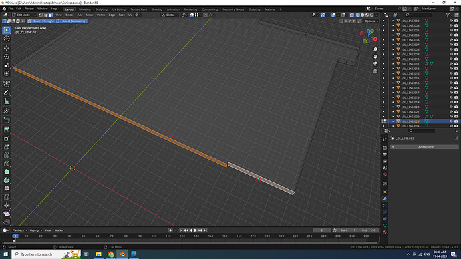Open the Object properties tab
This screenshot has height=259, width=461.
click(385, 192)
